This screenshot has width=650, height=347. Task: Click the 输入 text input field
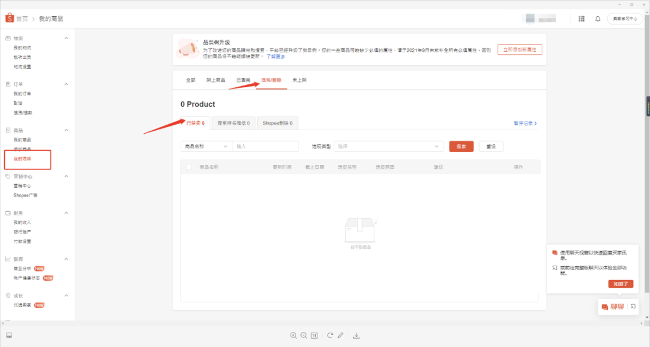265,146
